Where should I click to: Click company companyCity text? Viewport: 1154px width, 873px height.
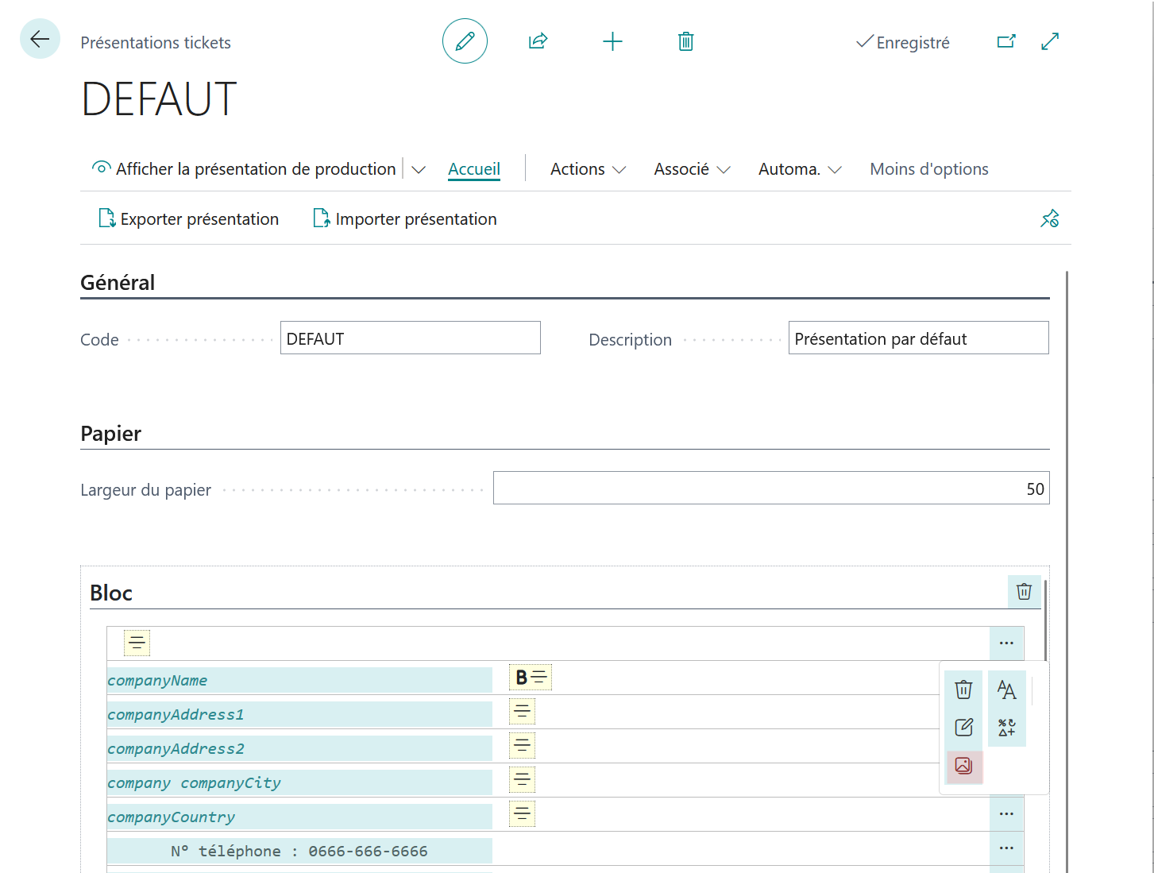(x=195, y=783)
